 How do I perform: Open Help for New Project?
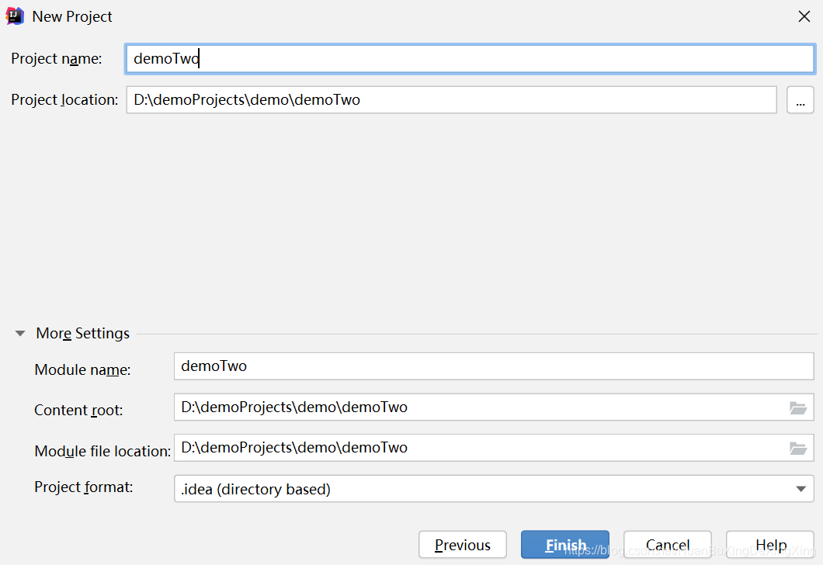click(770, 545)
